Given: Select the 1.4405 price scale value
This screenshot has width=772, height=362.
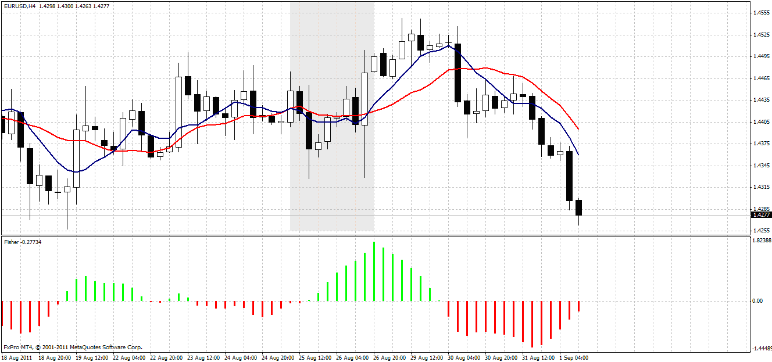Looking at the screenshot, I should point(761,122).
